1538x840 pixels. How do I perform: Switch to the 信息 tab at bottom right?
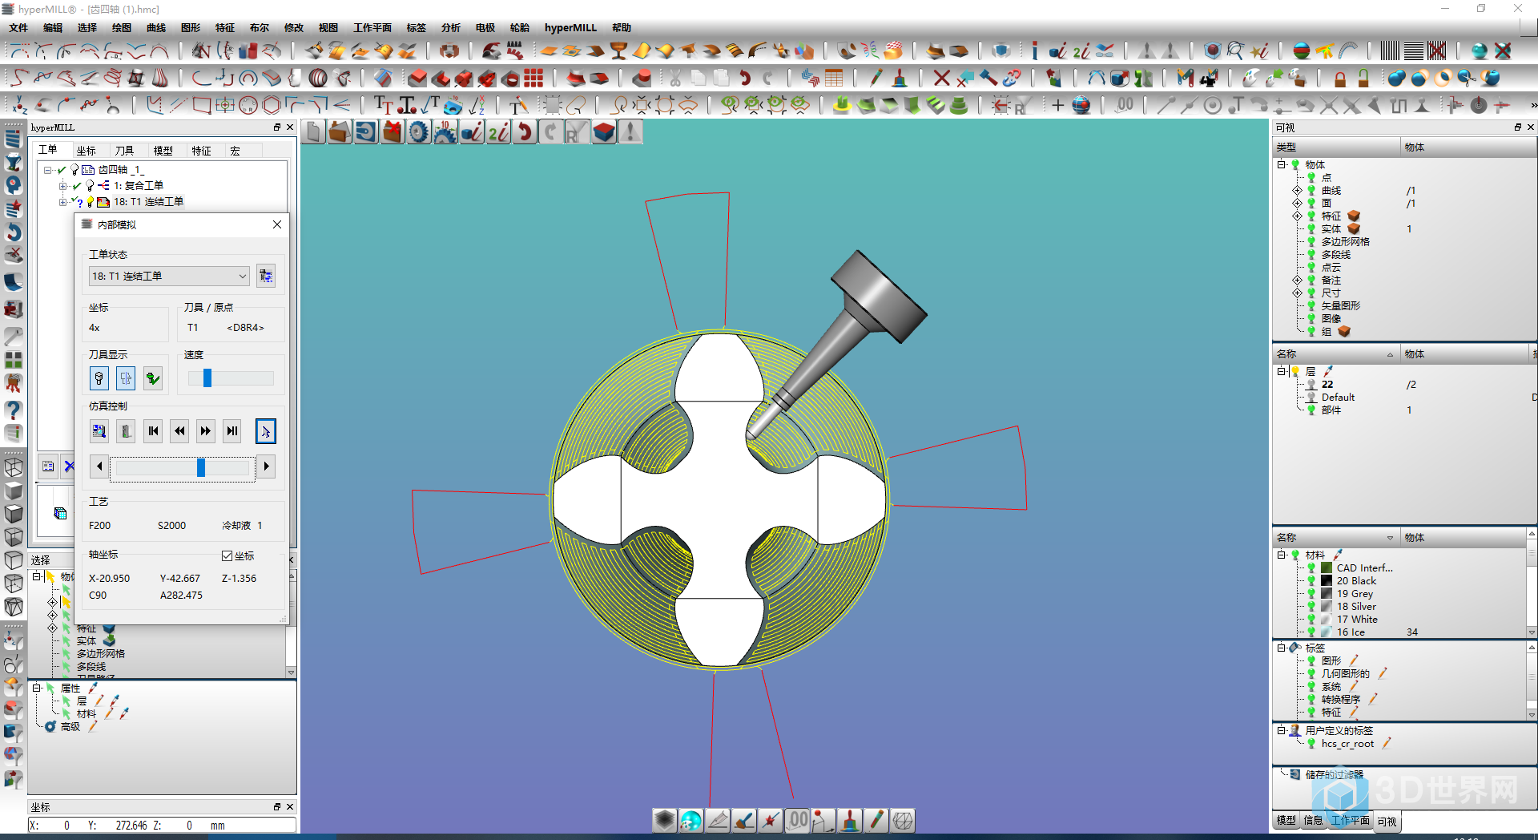coord(1313,821)
